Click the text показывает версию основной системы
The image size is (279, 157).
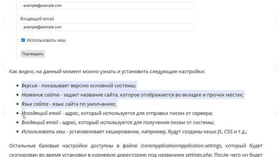coord(88,85)
